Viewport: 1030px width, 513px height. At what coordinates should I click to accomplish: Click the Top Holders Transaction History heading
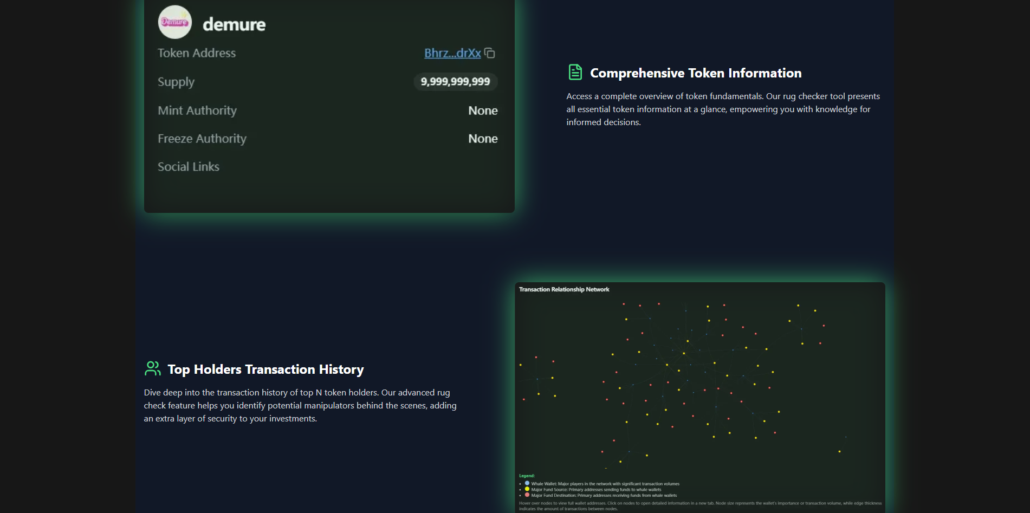pos(265,369)
